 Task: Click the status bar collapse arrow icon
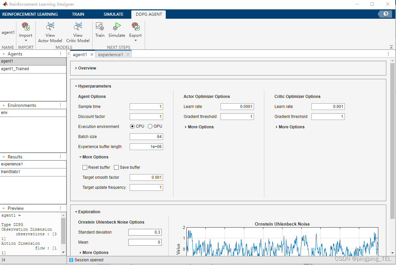(x=4, y=260)
